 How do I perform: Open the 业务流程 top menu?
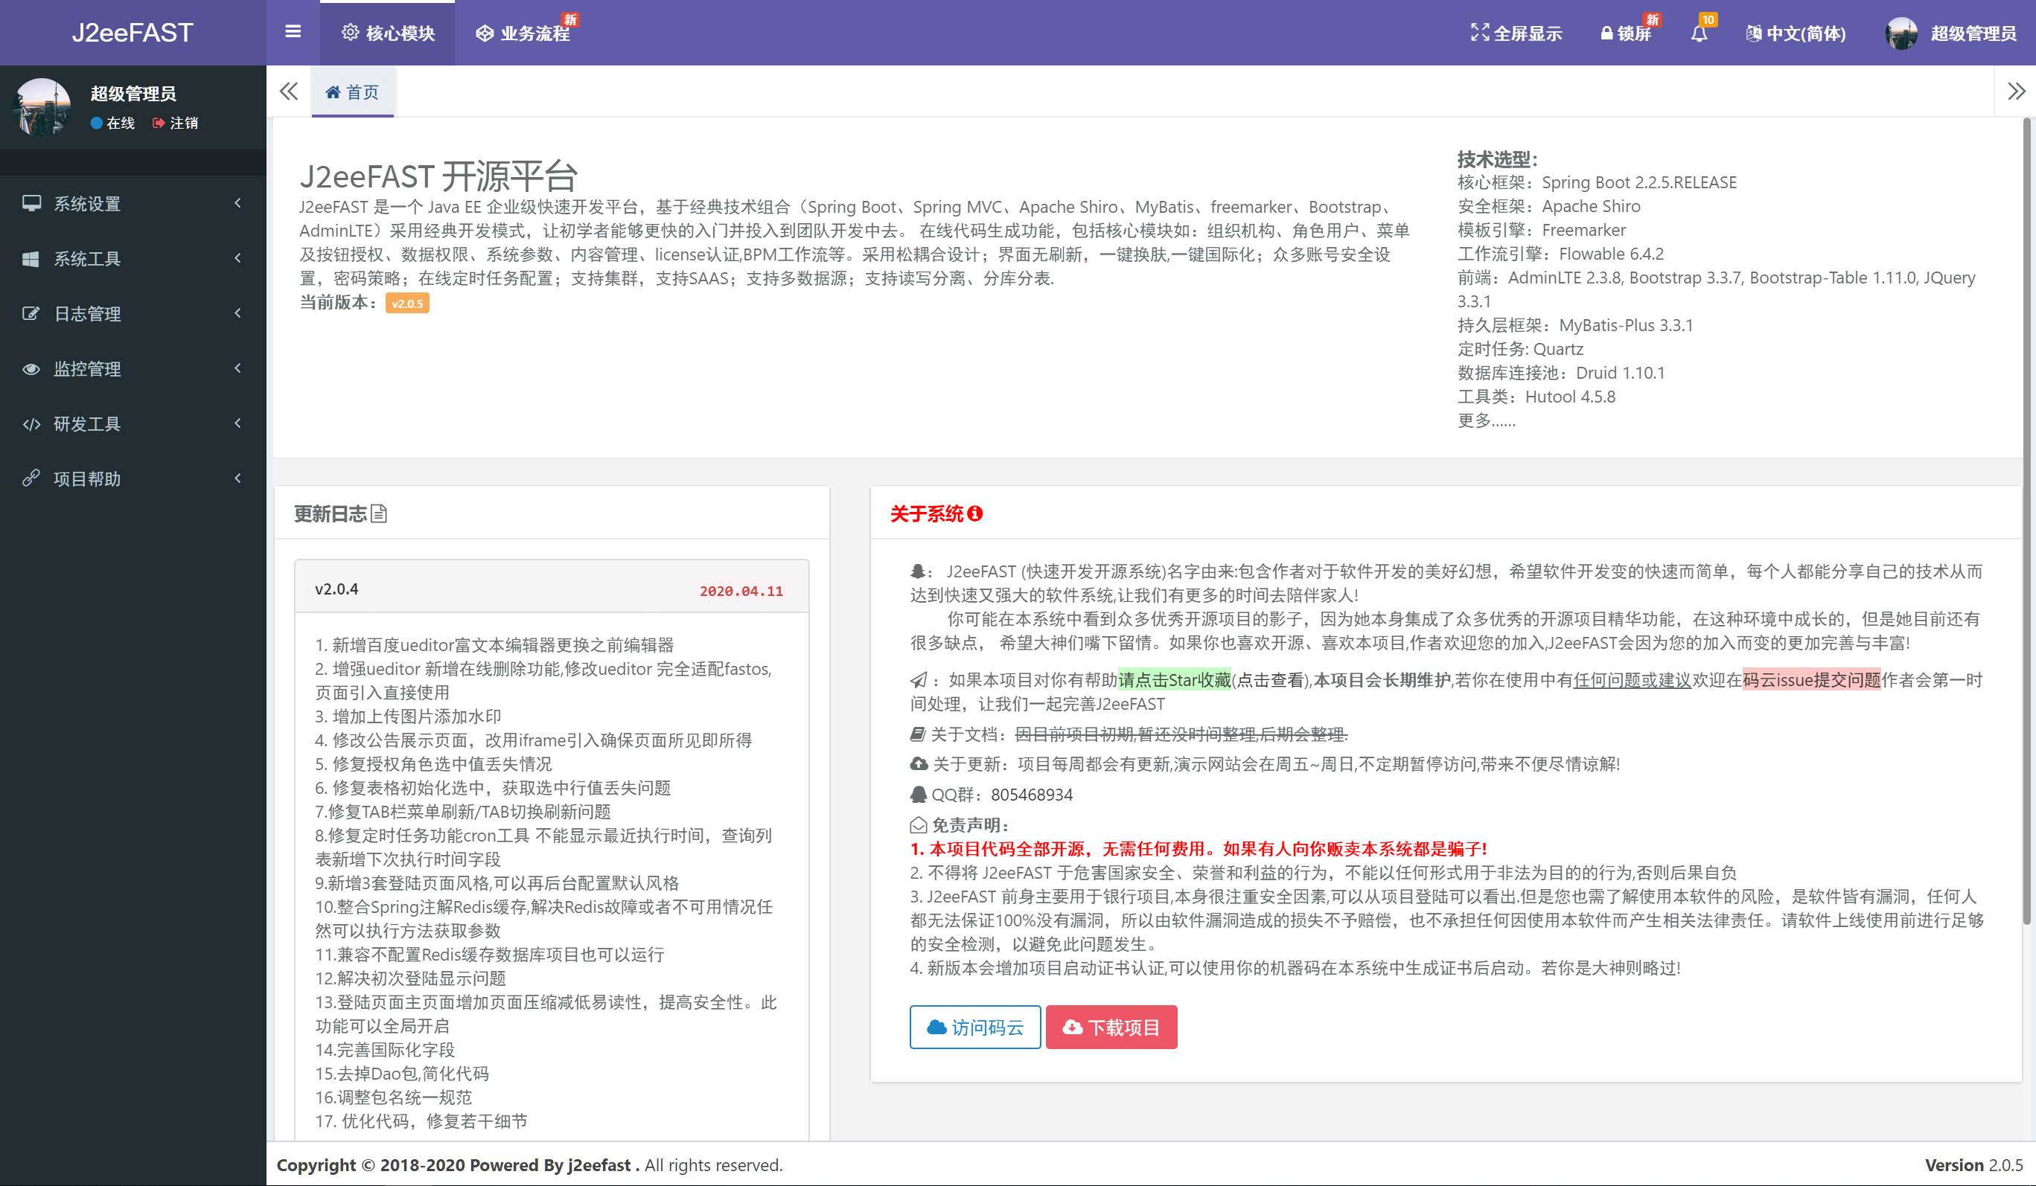tap(523, 33)
